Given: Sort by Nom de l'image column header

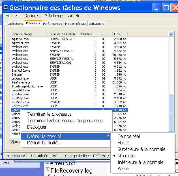Looking at the screenshot, I should [x=29, y=34].
